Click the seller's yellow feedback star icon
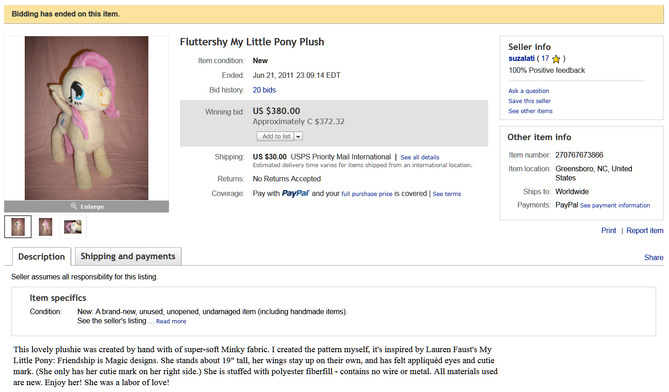Image resolution: width=669 pixels, height=392 pixels. coord(556,59)
